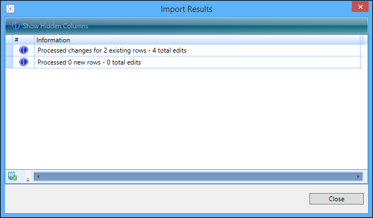373x218 pixels.
Task: Click Show Hidden Columns link
Action: click(55, 26)
